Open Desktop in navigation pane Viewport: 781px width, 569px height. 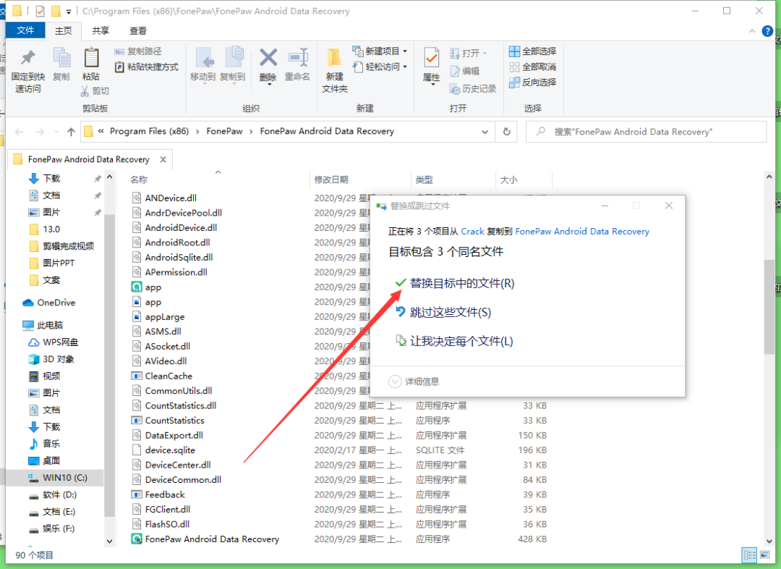(x=44, y=460)
